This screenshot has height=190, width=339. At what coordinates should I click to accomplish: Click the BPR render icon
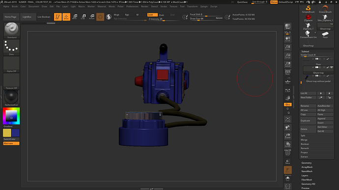coord(287,26)
